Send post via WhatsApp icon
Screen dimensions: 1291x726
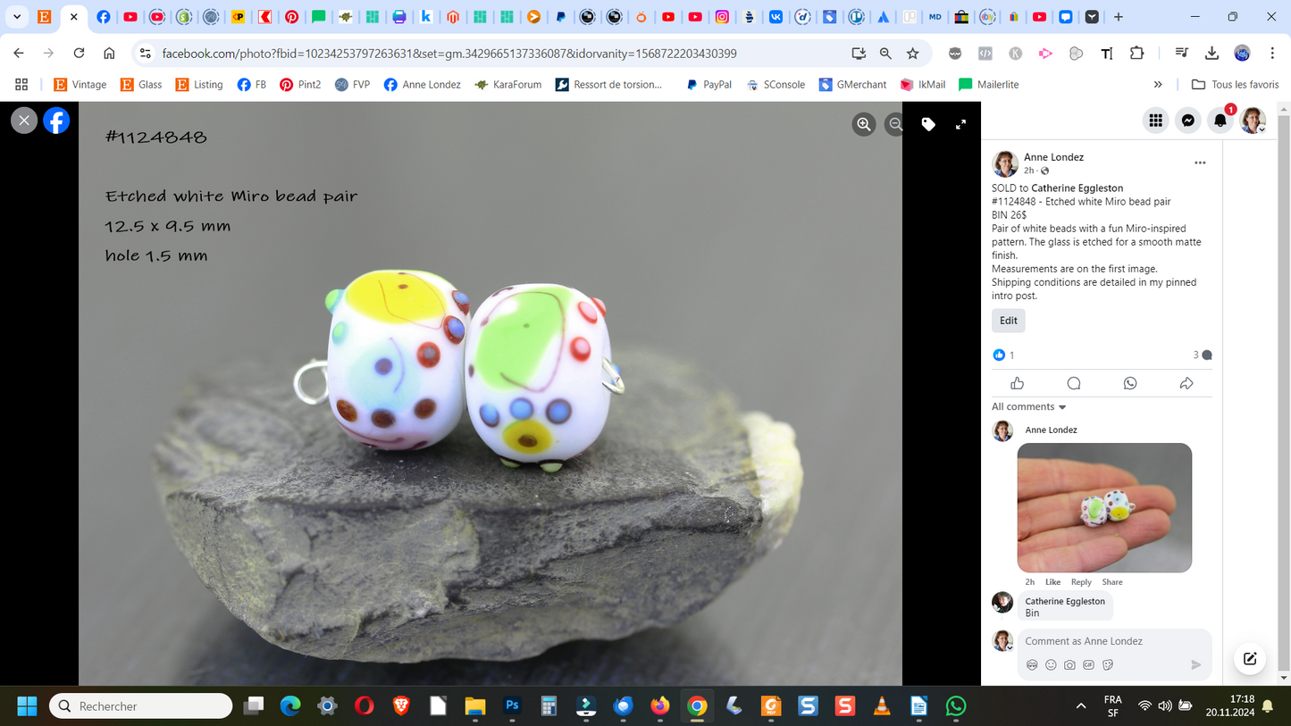click(x=1130, y=383)
